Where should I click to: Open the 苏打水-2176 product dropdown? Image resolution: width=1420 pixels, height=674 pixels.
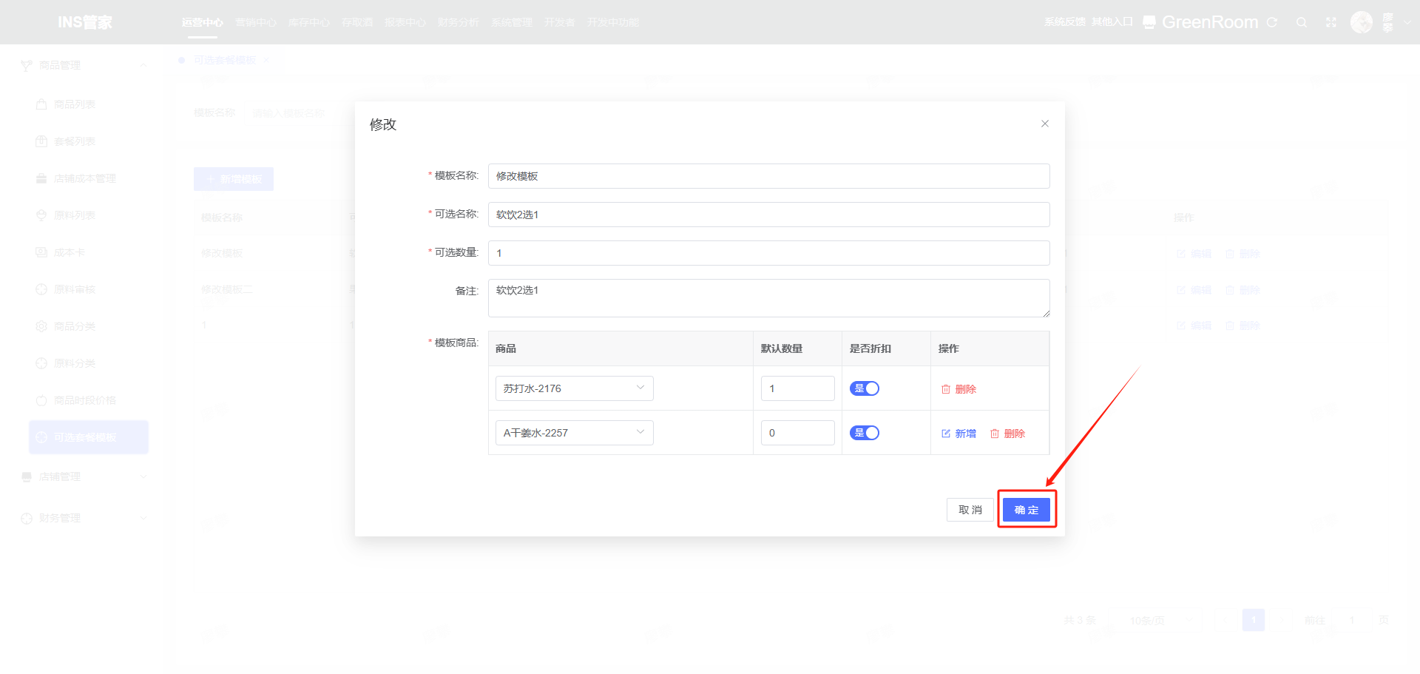pyautogui.click(x=575, y=388)
